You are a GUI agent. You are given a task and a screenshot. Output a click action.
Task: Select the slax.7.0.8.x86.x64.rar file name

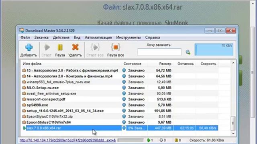pyautogui.click(x=44, y=128)
